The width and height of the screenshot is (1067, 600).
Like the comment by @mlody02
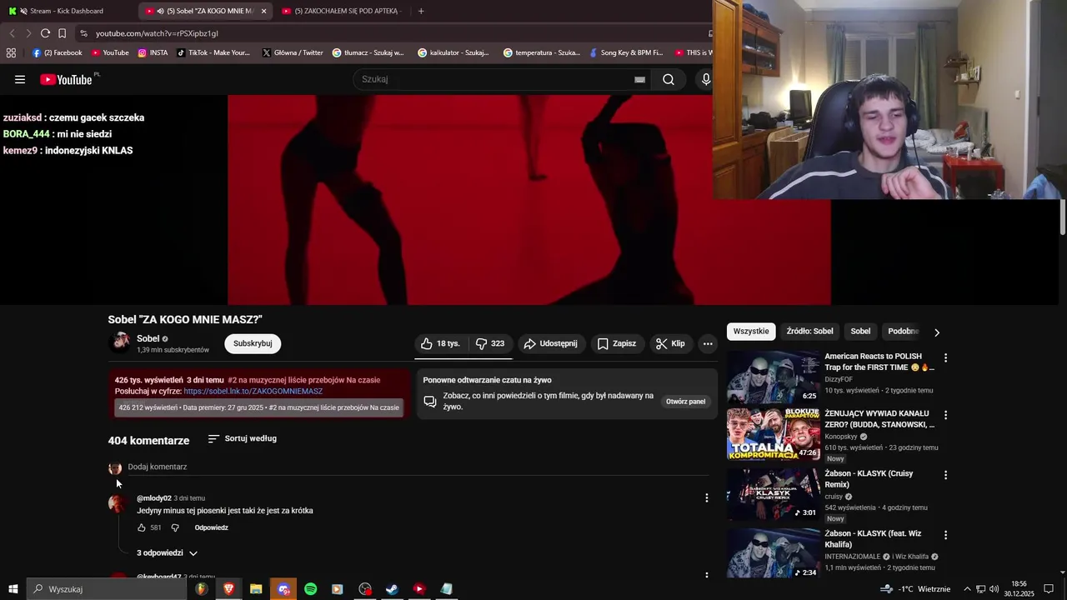[142, 527]
